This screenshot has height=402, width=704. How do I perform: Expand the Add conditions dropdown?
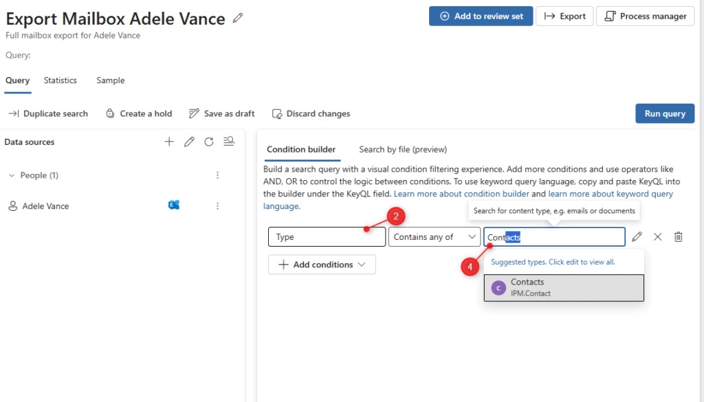(322, 265)
